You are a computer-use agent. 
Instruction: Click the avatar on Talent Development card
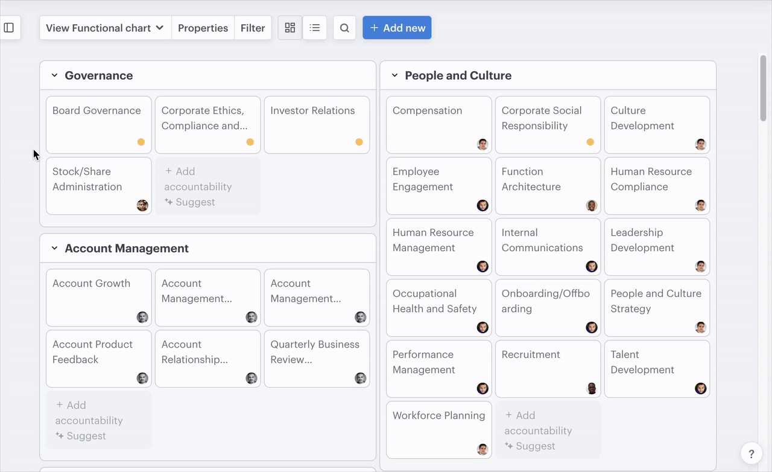coord(700,388)
